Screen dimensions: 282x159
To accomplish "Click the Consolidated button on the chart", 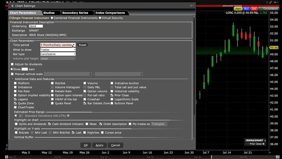I will 269,9.
